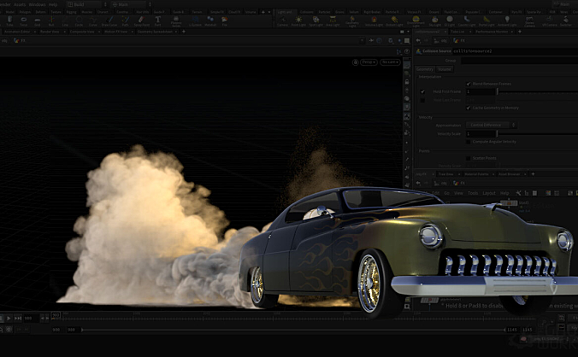Viewport: 578px width, 357px height.
Task: Open the Approximation Central Difference dropdown
Action: pos(491,126)
